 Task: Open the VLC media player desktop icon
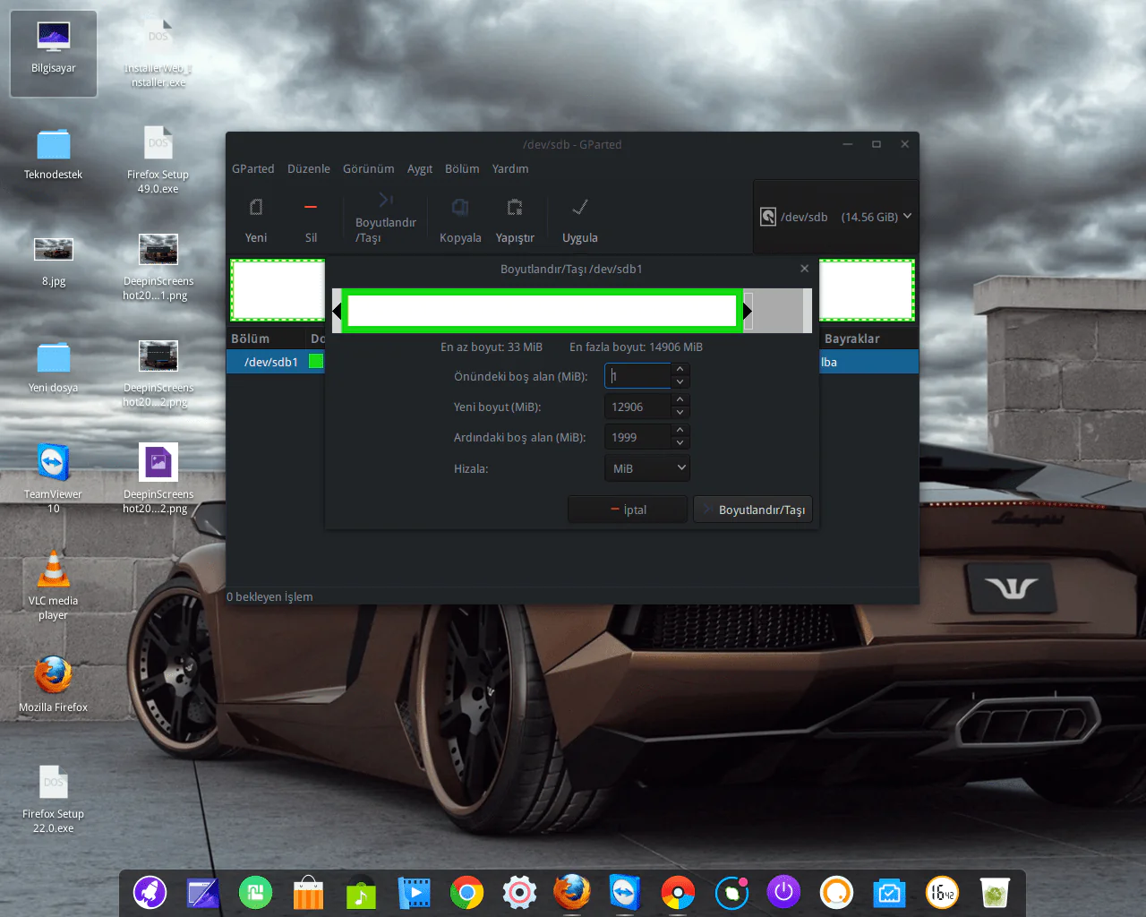point(53,571)
